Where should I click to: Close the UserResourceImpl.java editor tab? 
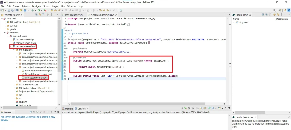click(116, 15)
